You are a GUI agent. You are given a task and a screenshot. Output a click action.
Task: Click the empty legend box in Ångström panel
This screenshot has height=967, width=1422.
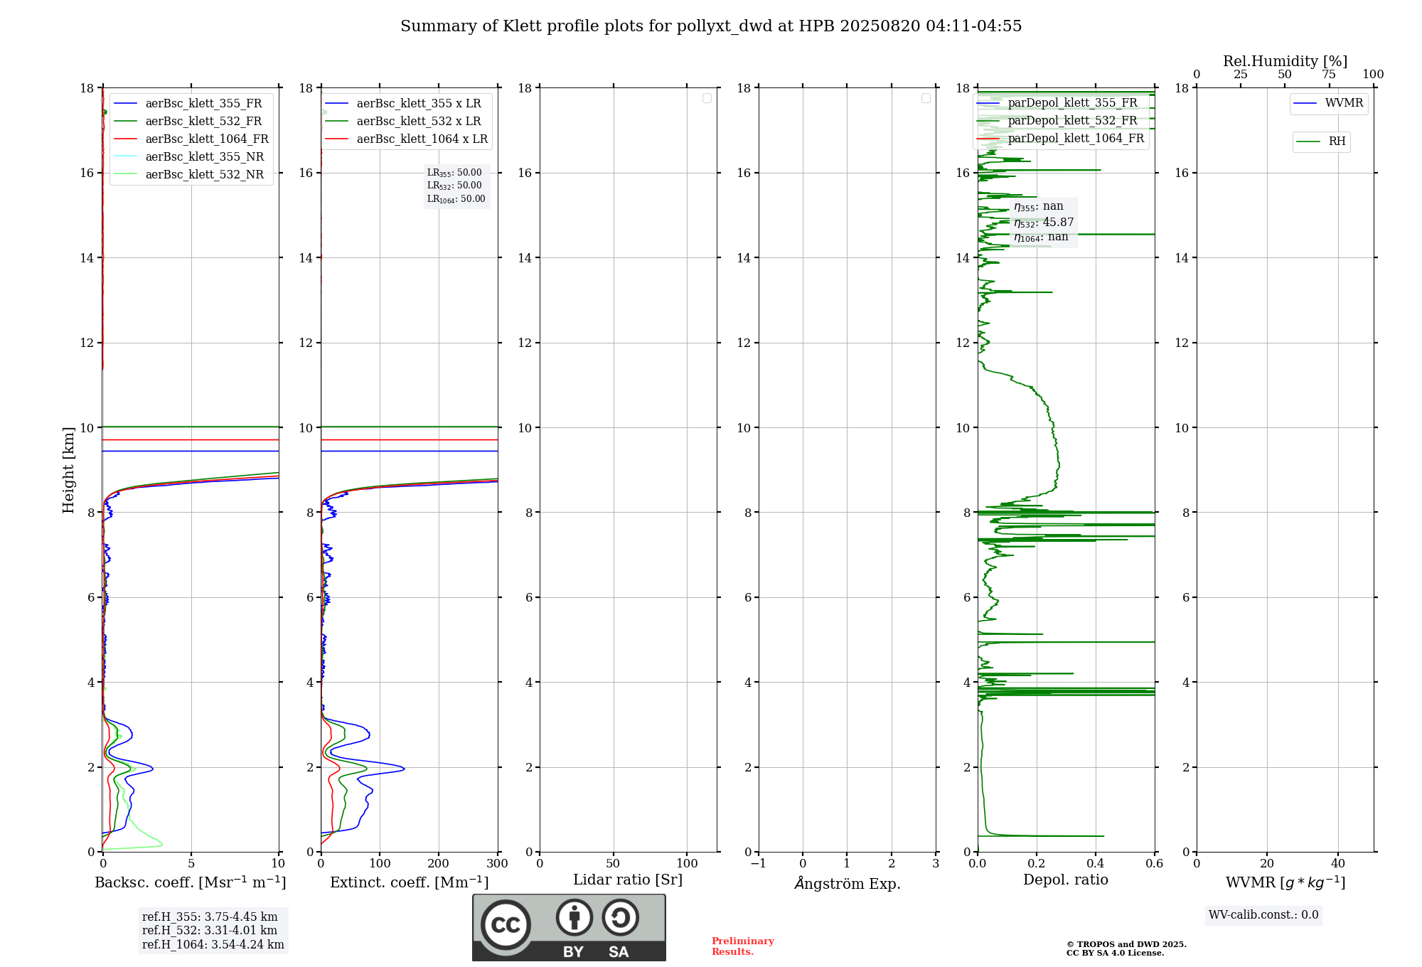click(x=926, y=98)
